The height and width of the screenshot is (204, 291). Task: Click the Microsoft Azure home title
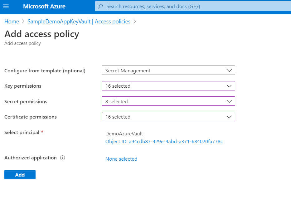coord(44,6)
